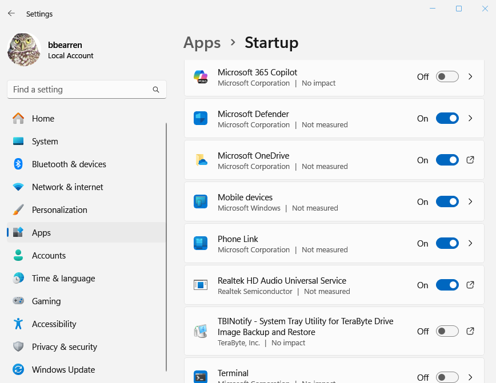The height and width of the screenshot is (383, 496).
Task: Open Bluetooth & devices settings
Action: (x=69, y=164)
